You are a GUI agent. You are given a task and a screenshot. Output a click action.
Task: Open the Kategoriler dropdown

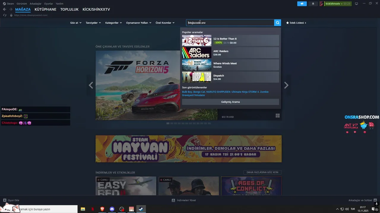coord(113,23)
